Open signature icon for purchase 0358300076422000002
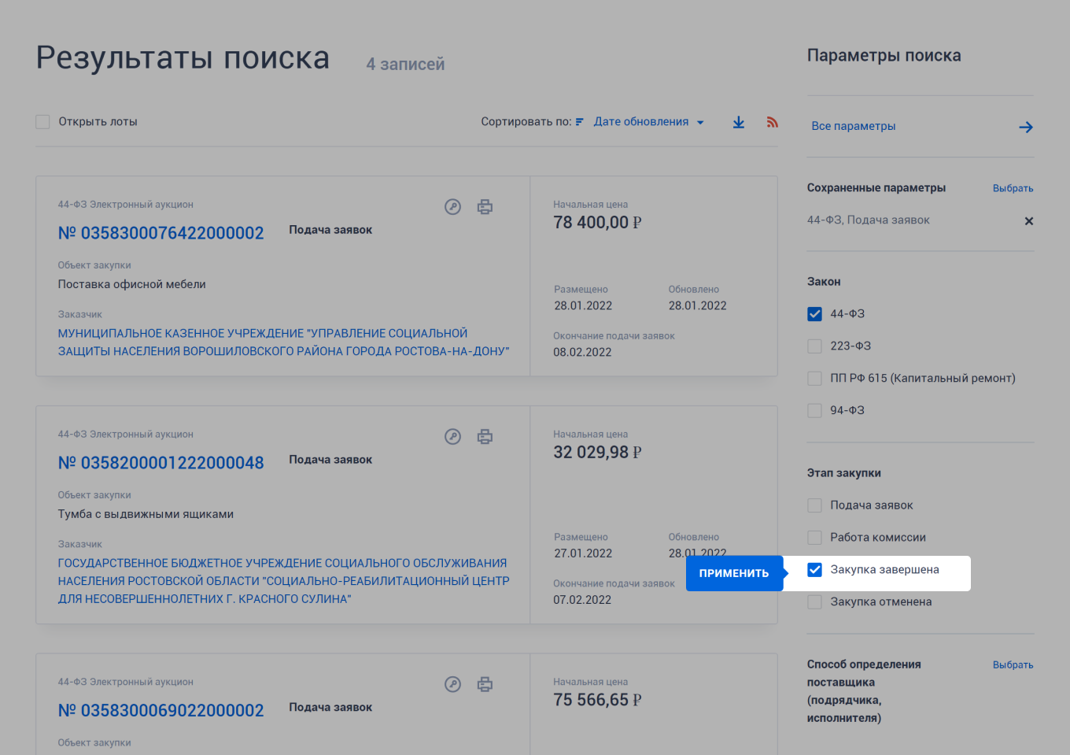 [452, 207]
